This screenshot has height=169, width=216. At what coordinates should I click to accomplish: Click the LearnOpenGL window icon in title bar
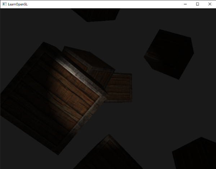pyautogui.click(x=4, y=4)
